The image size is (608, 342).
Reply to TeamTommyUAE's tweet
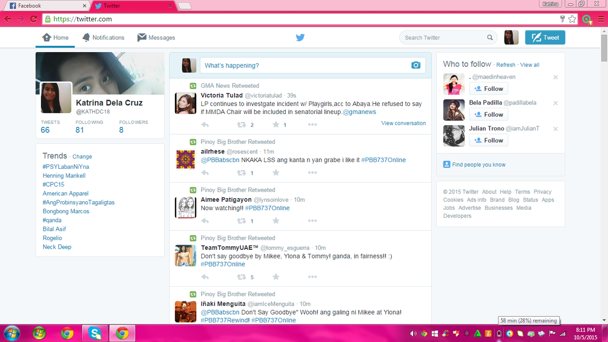[205, 277]
